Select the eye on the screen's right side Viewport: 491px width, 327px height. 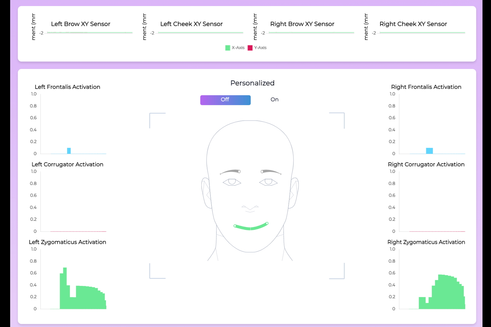pos(268,182)
